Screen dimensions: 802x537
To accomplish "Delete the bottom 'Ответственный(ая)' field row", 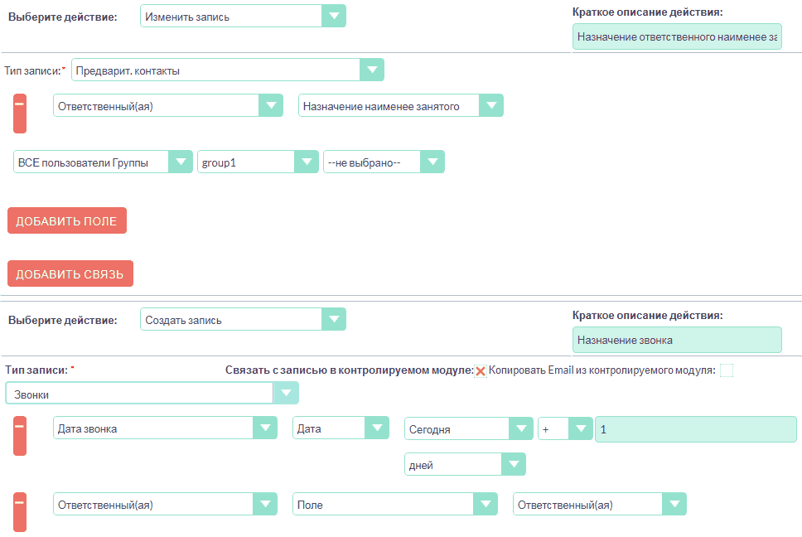I will pyautogui.click(x=20, y=511).
